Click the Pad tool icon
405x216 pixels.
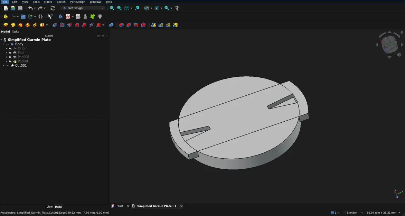click(x=6, y=25)
